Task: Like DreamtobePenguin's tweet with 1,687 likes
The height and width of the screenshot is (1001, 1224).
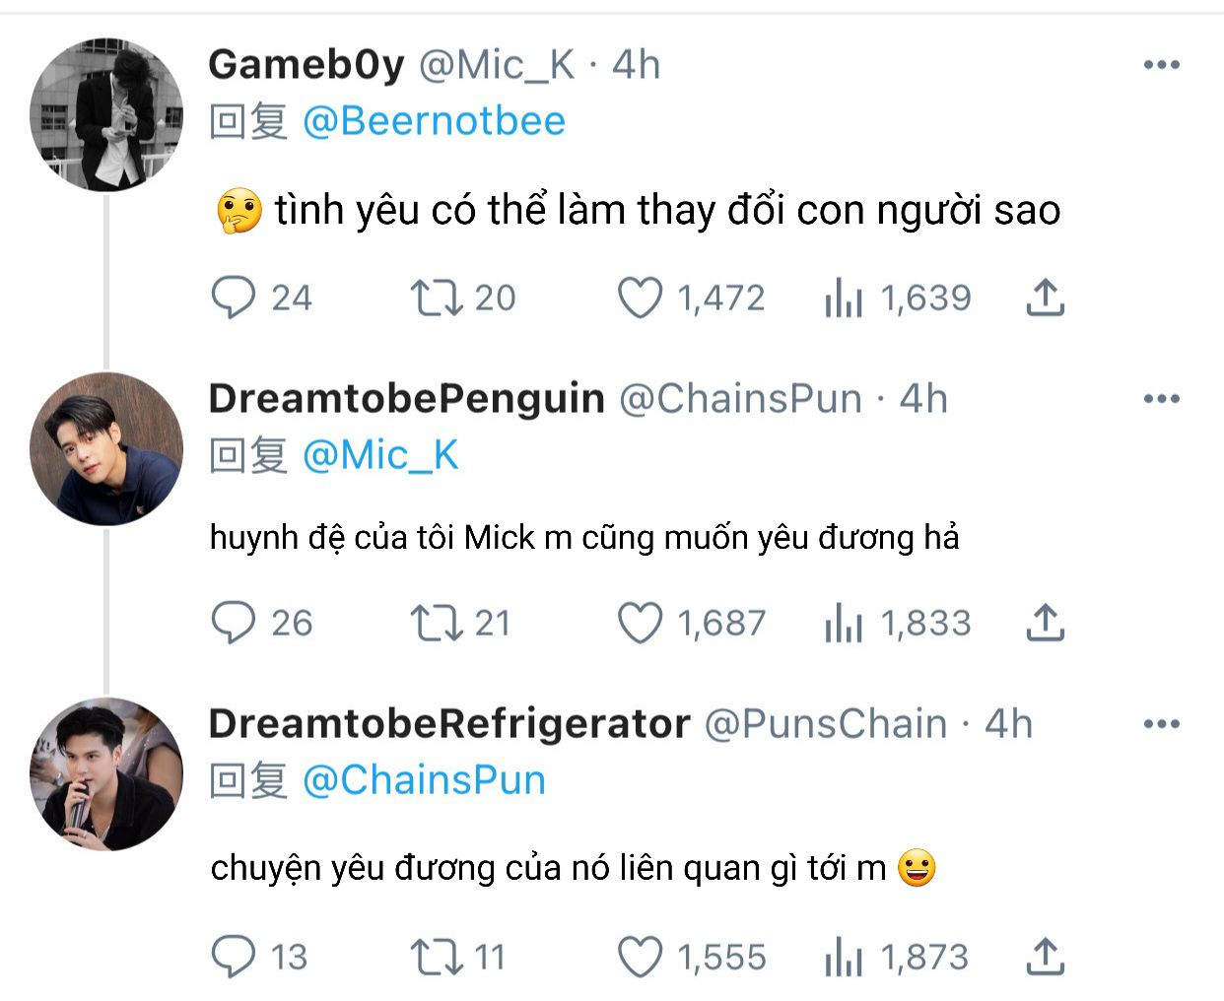Action: coord(641,623)
